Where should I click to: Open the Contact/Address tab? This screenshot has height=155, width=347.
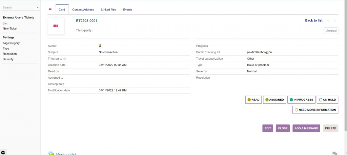(83, 9)
